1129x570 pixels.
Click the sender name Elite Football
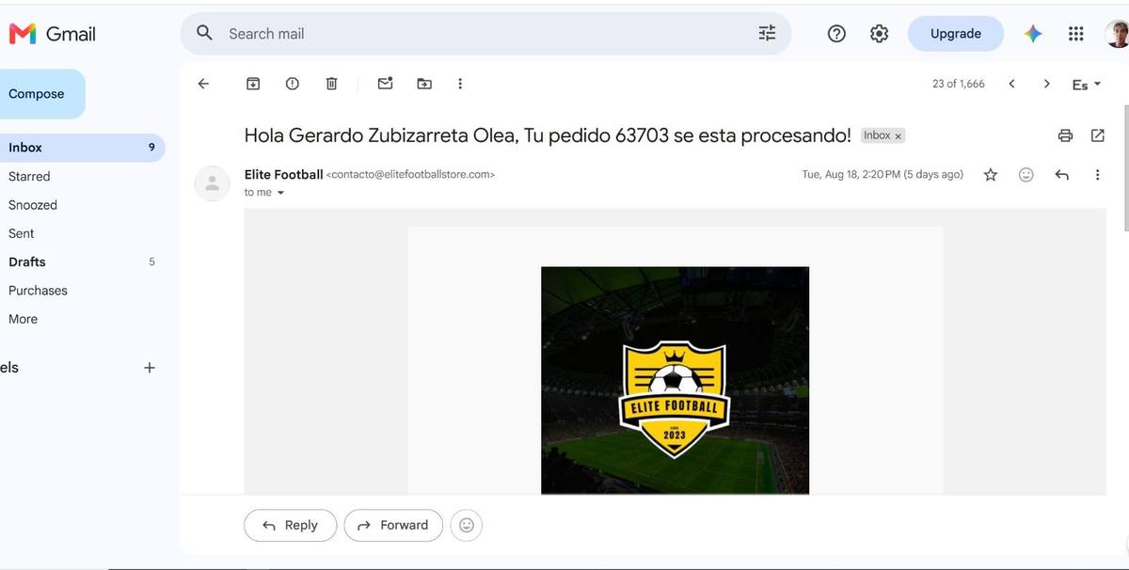[x=283, y=174]
